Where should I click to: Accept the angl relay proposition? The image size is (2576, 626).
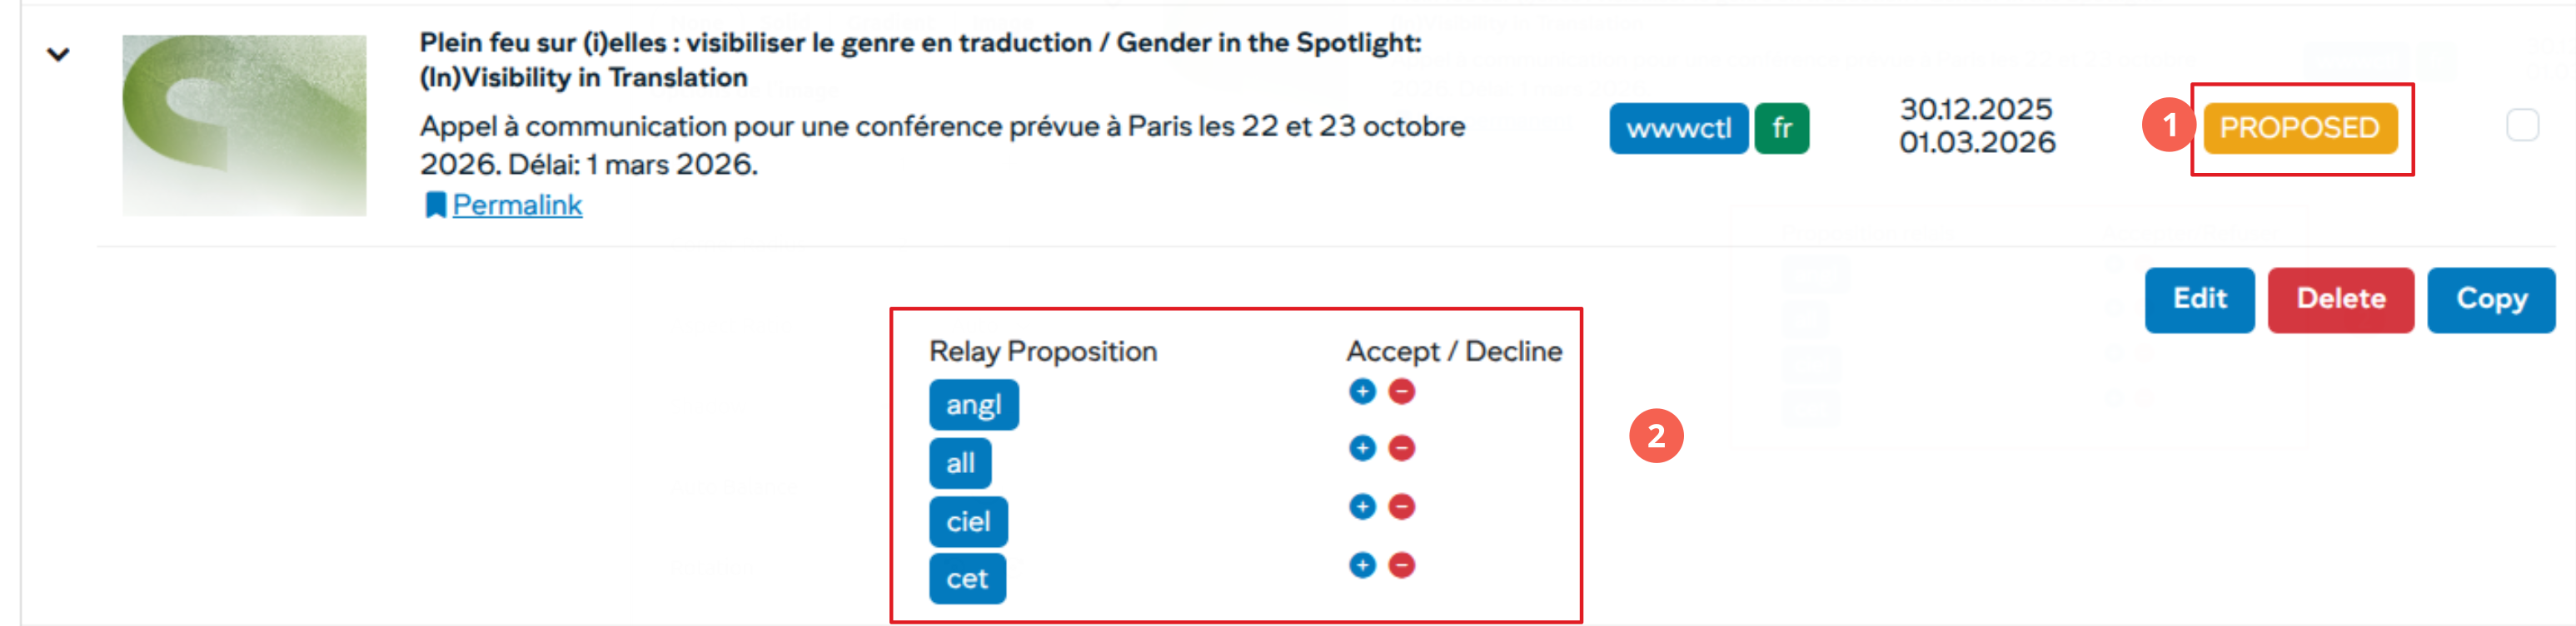coord(1362,392)
